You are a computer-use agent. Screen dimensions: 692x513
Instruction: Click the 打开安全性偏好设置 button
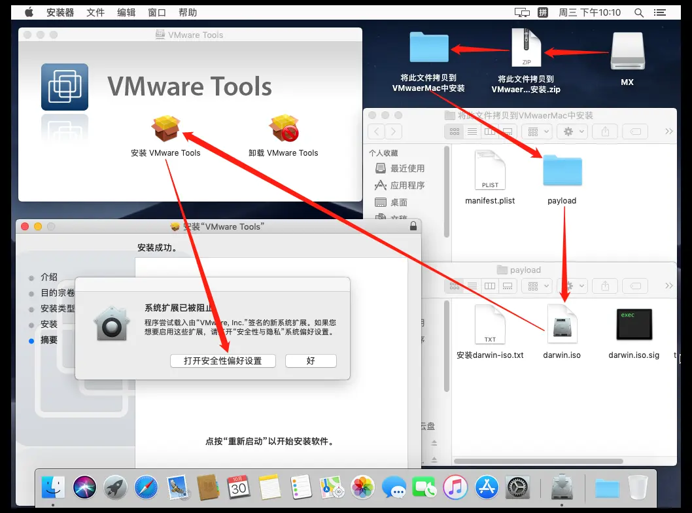223,361
